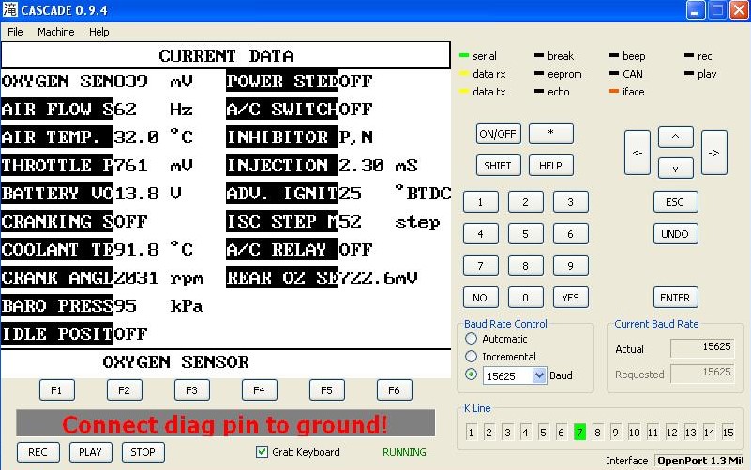Click the eeprom status indicator

[x=539, y=74]
